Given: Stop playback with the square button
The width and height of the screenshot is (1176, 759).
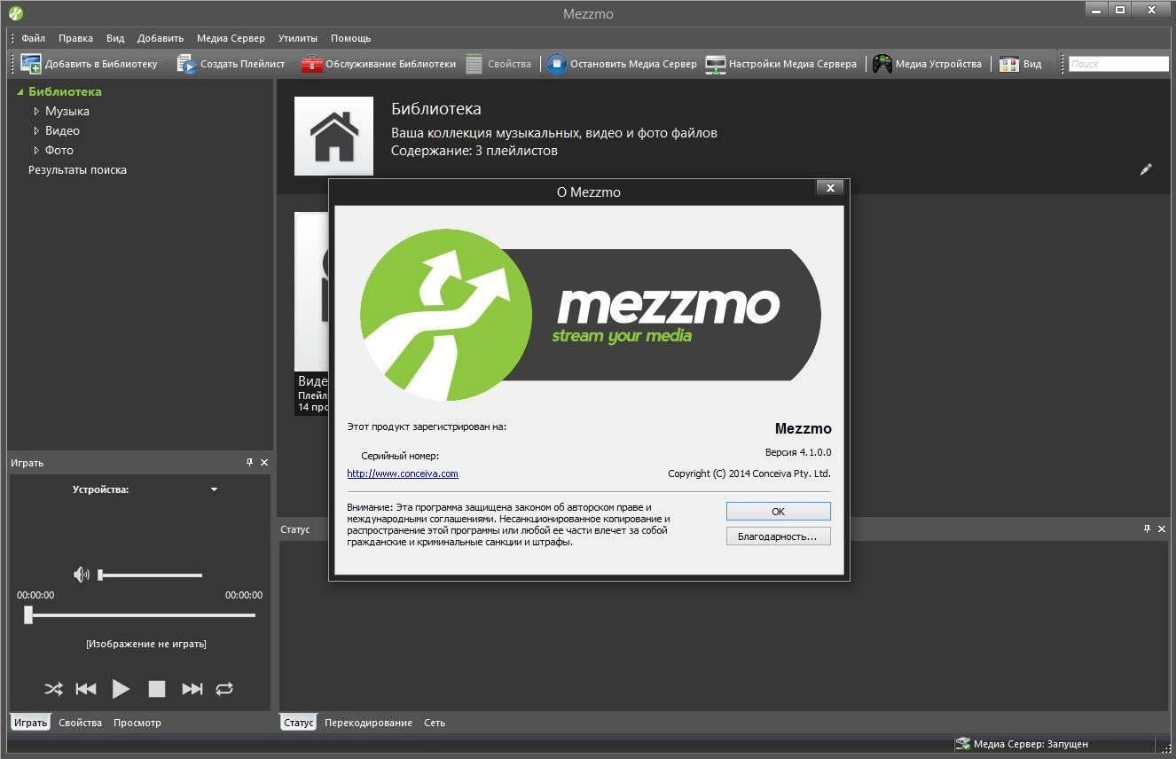Looking at the screenshot, I should click(157, 689).
